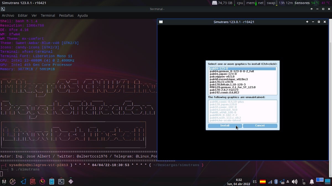332x186 pixels.
Task: Click the Spanish flag keyboard layout indicator
Action: click(263, 182)
